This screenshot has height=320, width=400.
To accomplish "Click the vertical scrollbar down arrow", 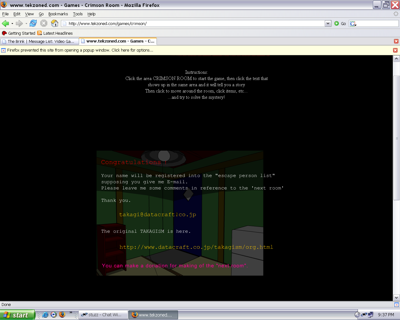I will tap(396, 298).
